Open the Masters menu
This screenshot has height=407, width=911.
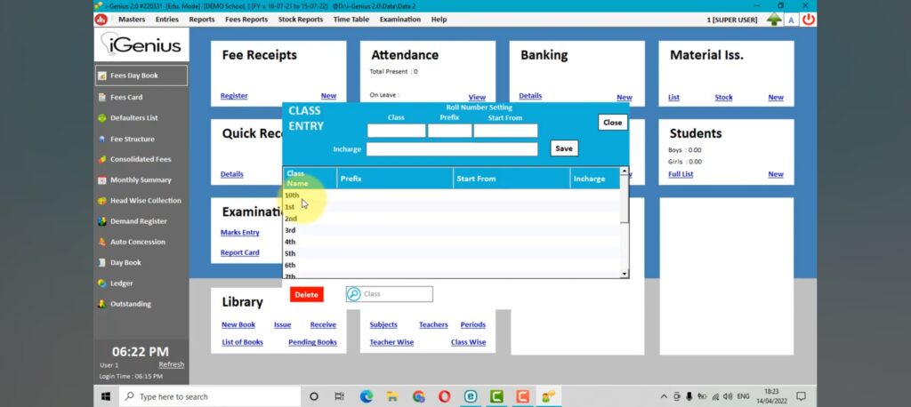(131, 19)
